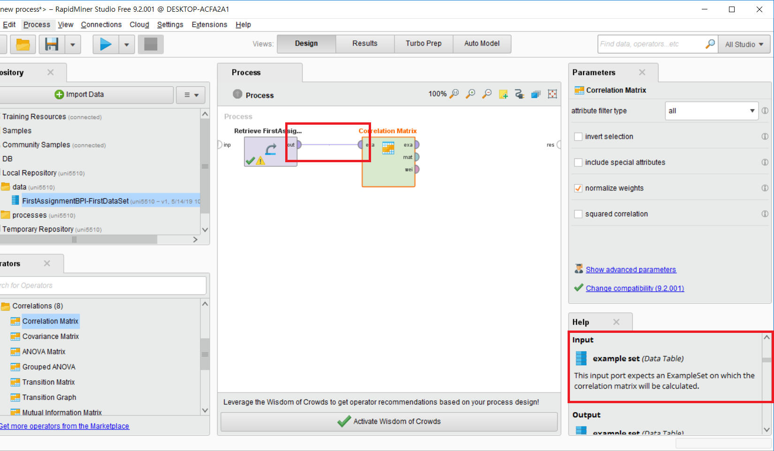
Task: Click the mat output port of Correlation Matrix
Action: [416, 157]
